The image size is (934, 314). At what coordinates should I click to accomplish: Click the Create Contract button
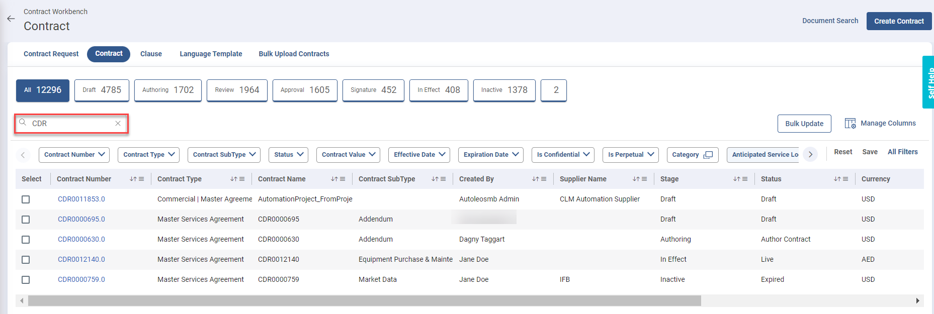click(x=898, y=21)
